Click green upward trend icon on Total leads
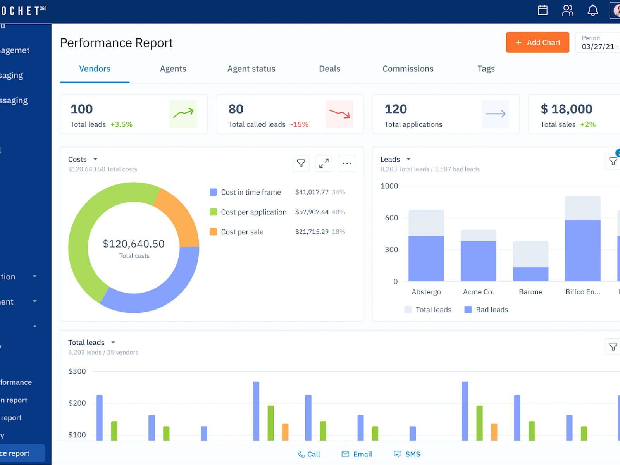620x465 pixels. (183, 114)
